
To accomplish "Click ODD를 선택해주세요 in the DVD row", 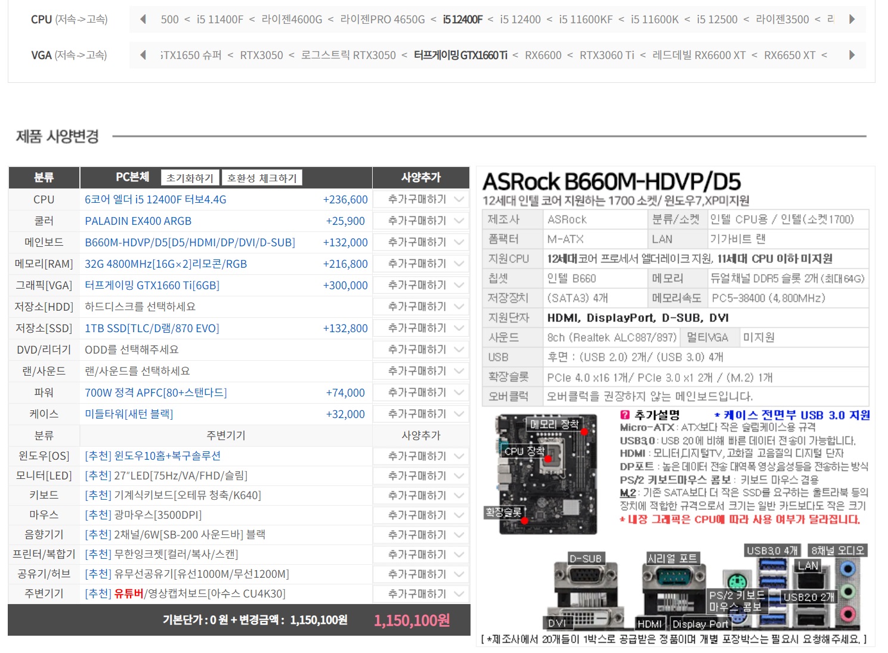I will coord(132,350).
